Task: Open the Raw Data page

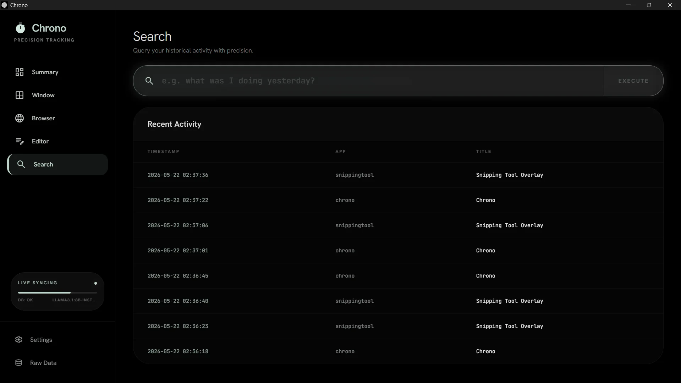Action: coord(57,363)
